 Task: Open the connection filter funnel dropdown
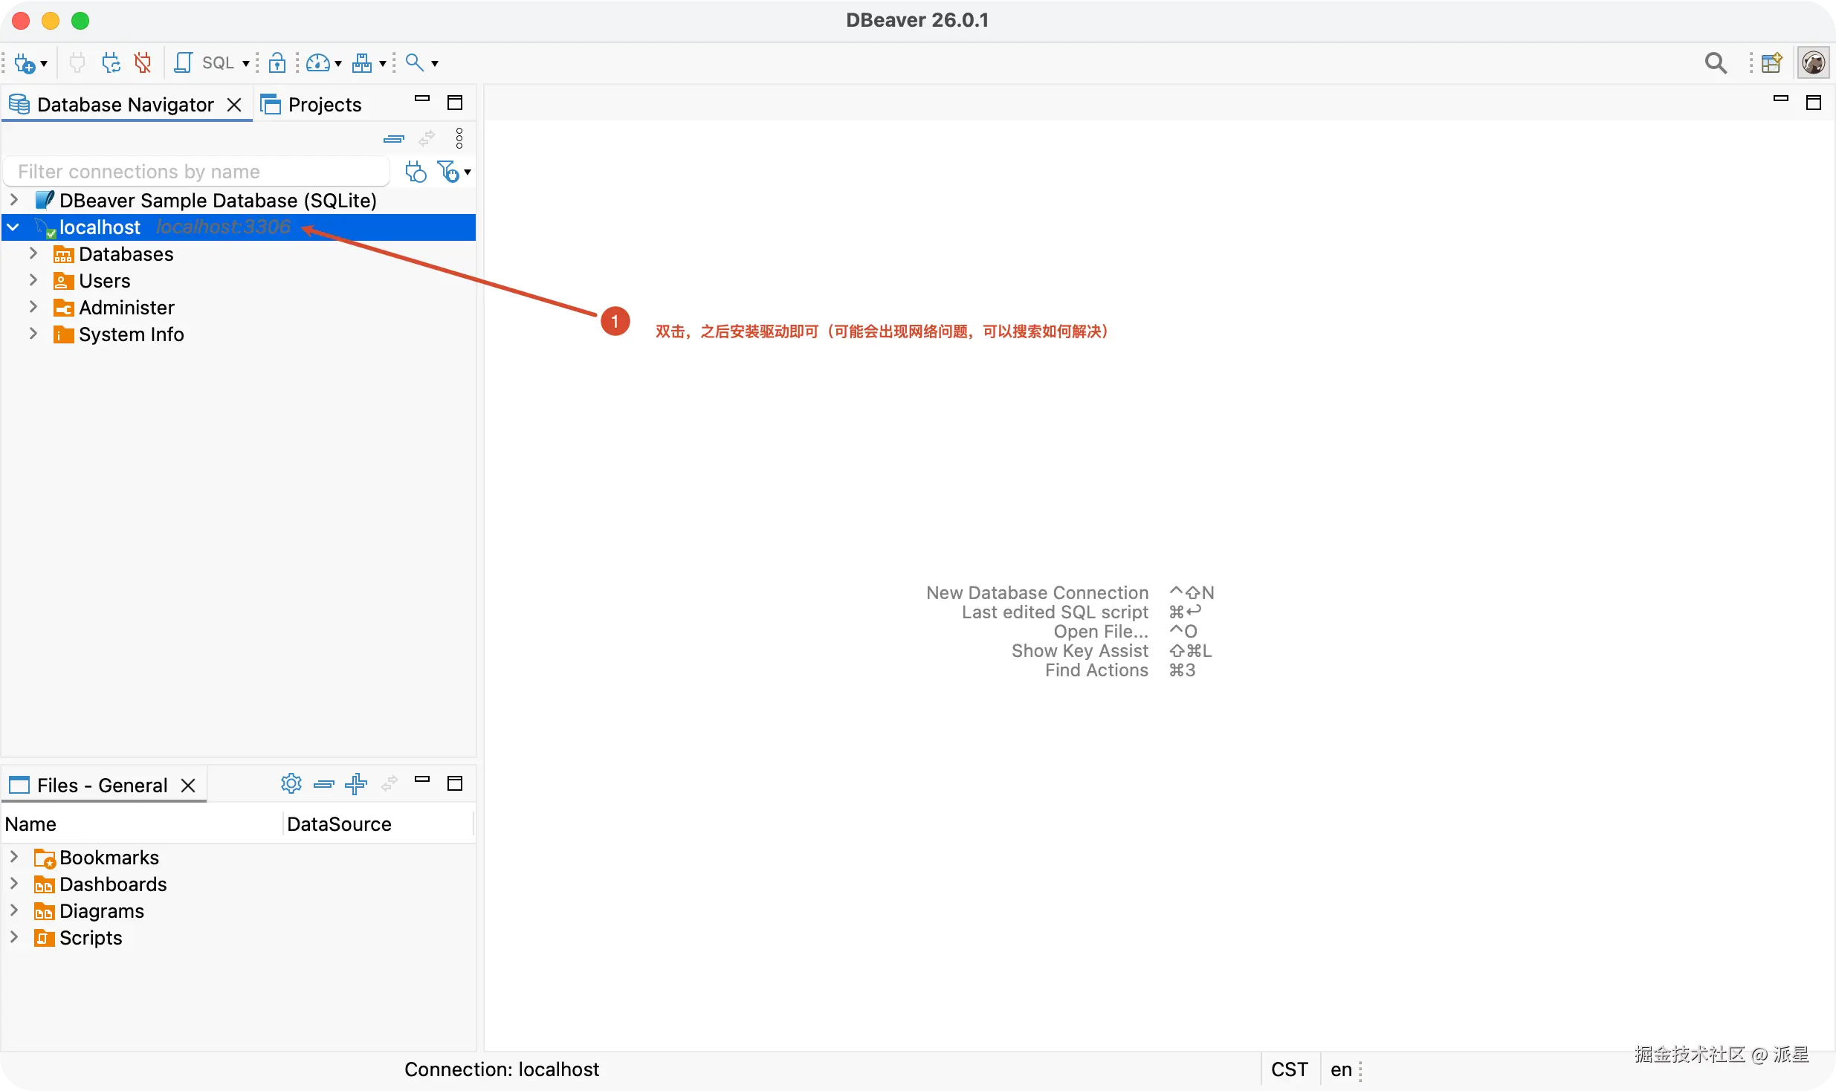tap(467, 172)
